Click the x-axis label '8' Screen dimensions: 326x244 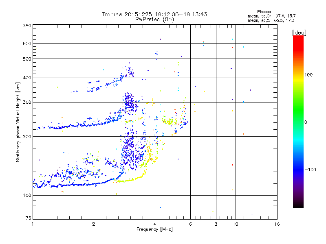click(216, 224)
